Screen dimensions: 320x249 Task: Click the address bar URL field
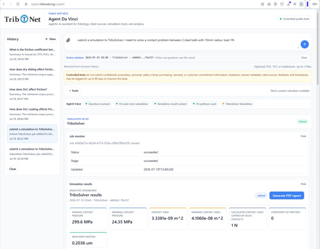(x=48, y=4)
